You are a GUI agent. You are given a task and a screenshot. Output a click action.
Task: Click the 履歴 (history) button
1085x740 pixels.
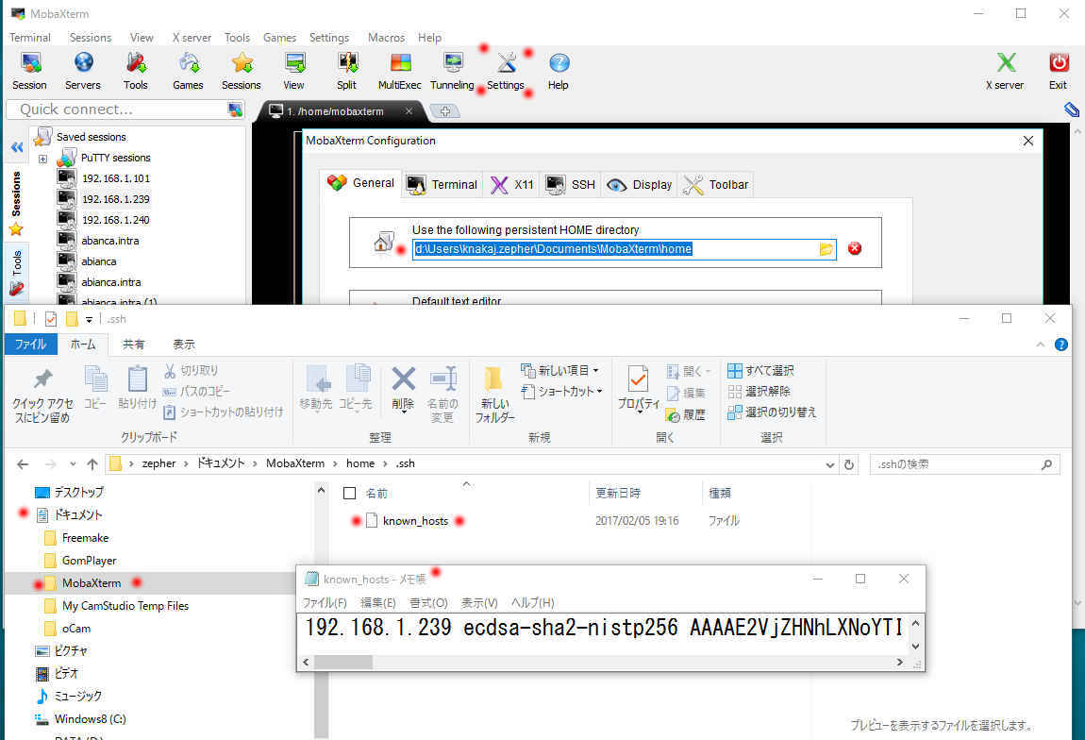coord(685,414)
